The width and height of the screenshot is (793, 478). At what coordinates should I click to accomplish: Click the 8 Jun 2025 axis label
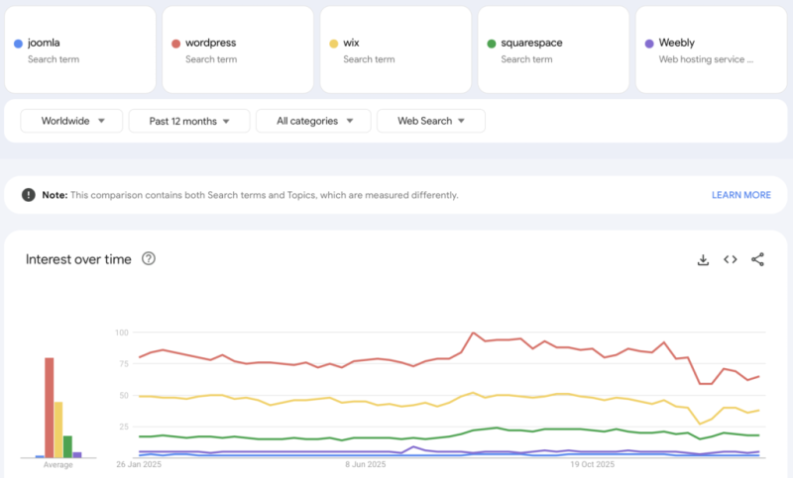point(365,464)
